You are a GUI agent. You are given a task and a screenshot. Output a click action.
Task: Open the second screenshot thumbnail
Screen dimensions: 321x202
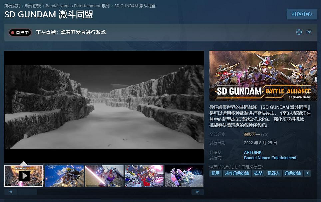pos(64,176)
